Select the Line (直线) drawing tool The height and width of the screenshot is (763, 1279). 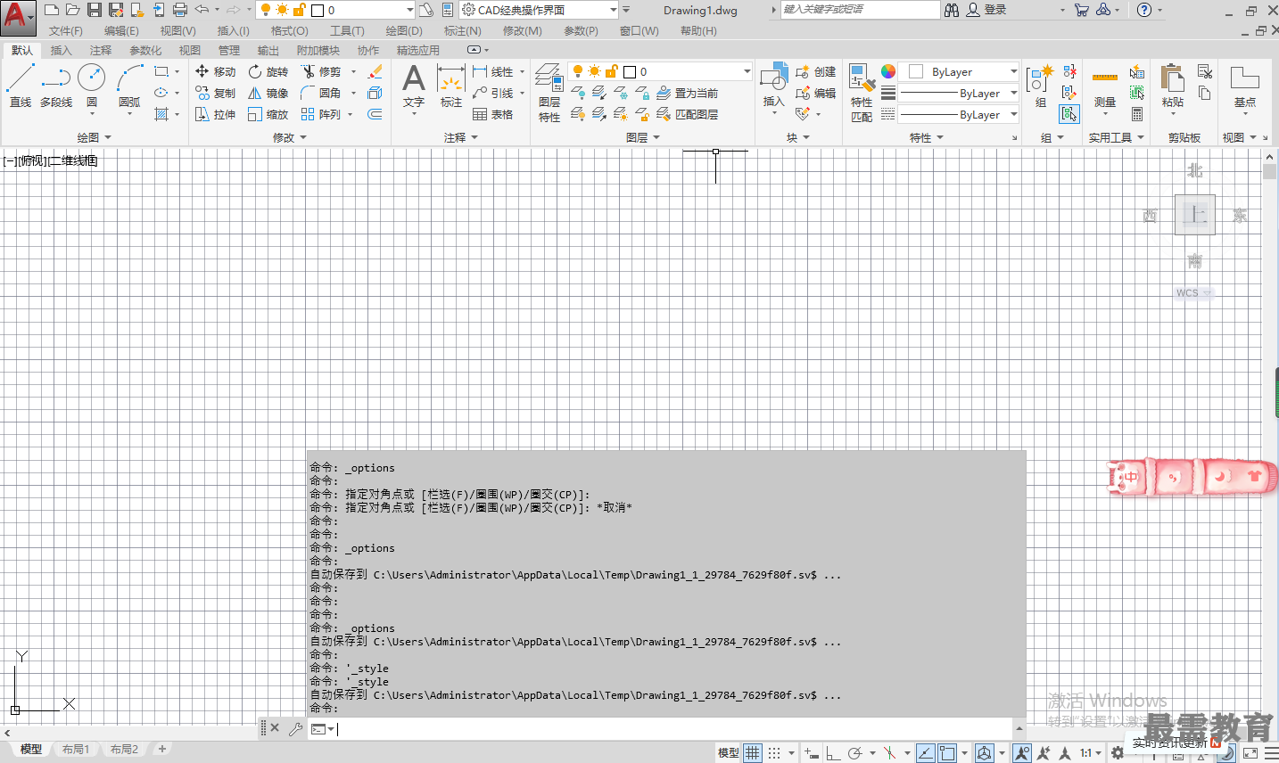tap(20, 86)
